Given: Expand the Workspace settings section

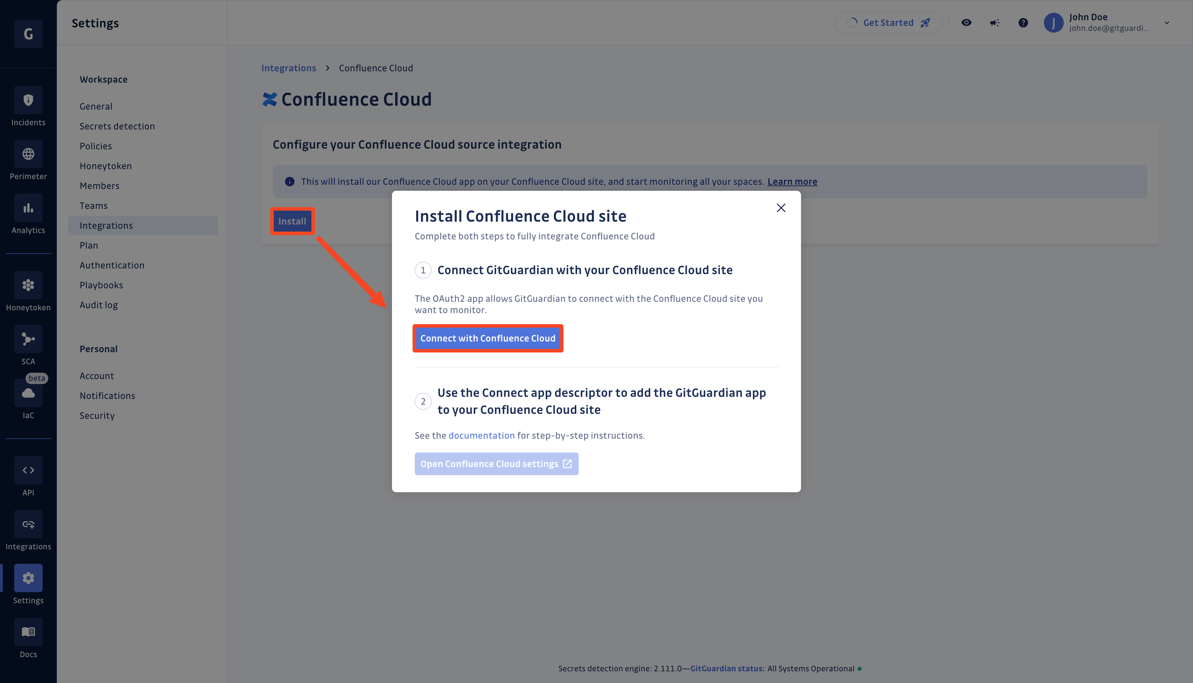Looking at the screenshot, I should (x=104, y=79).
